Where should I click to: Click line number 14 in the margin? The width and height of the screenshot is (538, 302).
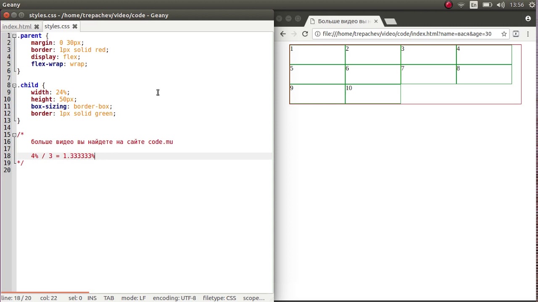point(7,128)
